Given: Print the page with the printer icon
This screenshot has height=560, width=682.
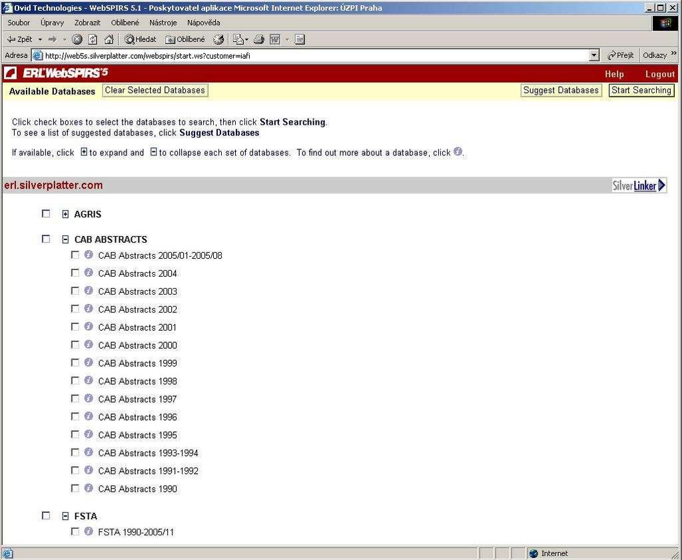Looking at the screenshot, I should (259, 39).
